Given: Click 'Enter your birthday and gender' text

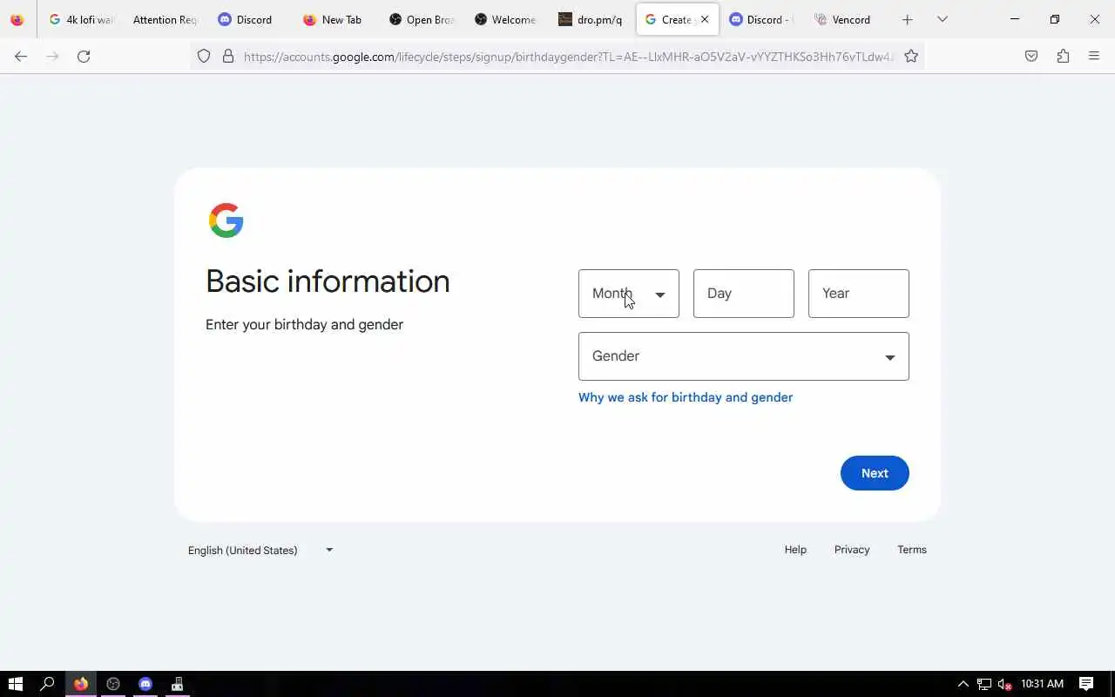Looking at the screenshot, I should [304, 325].
